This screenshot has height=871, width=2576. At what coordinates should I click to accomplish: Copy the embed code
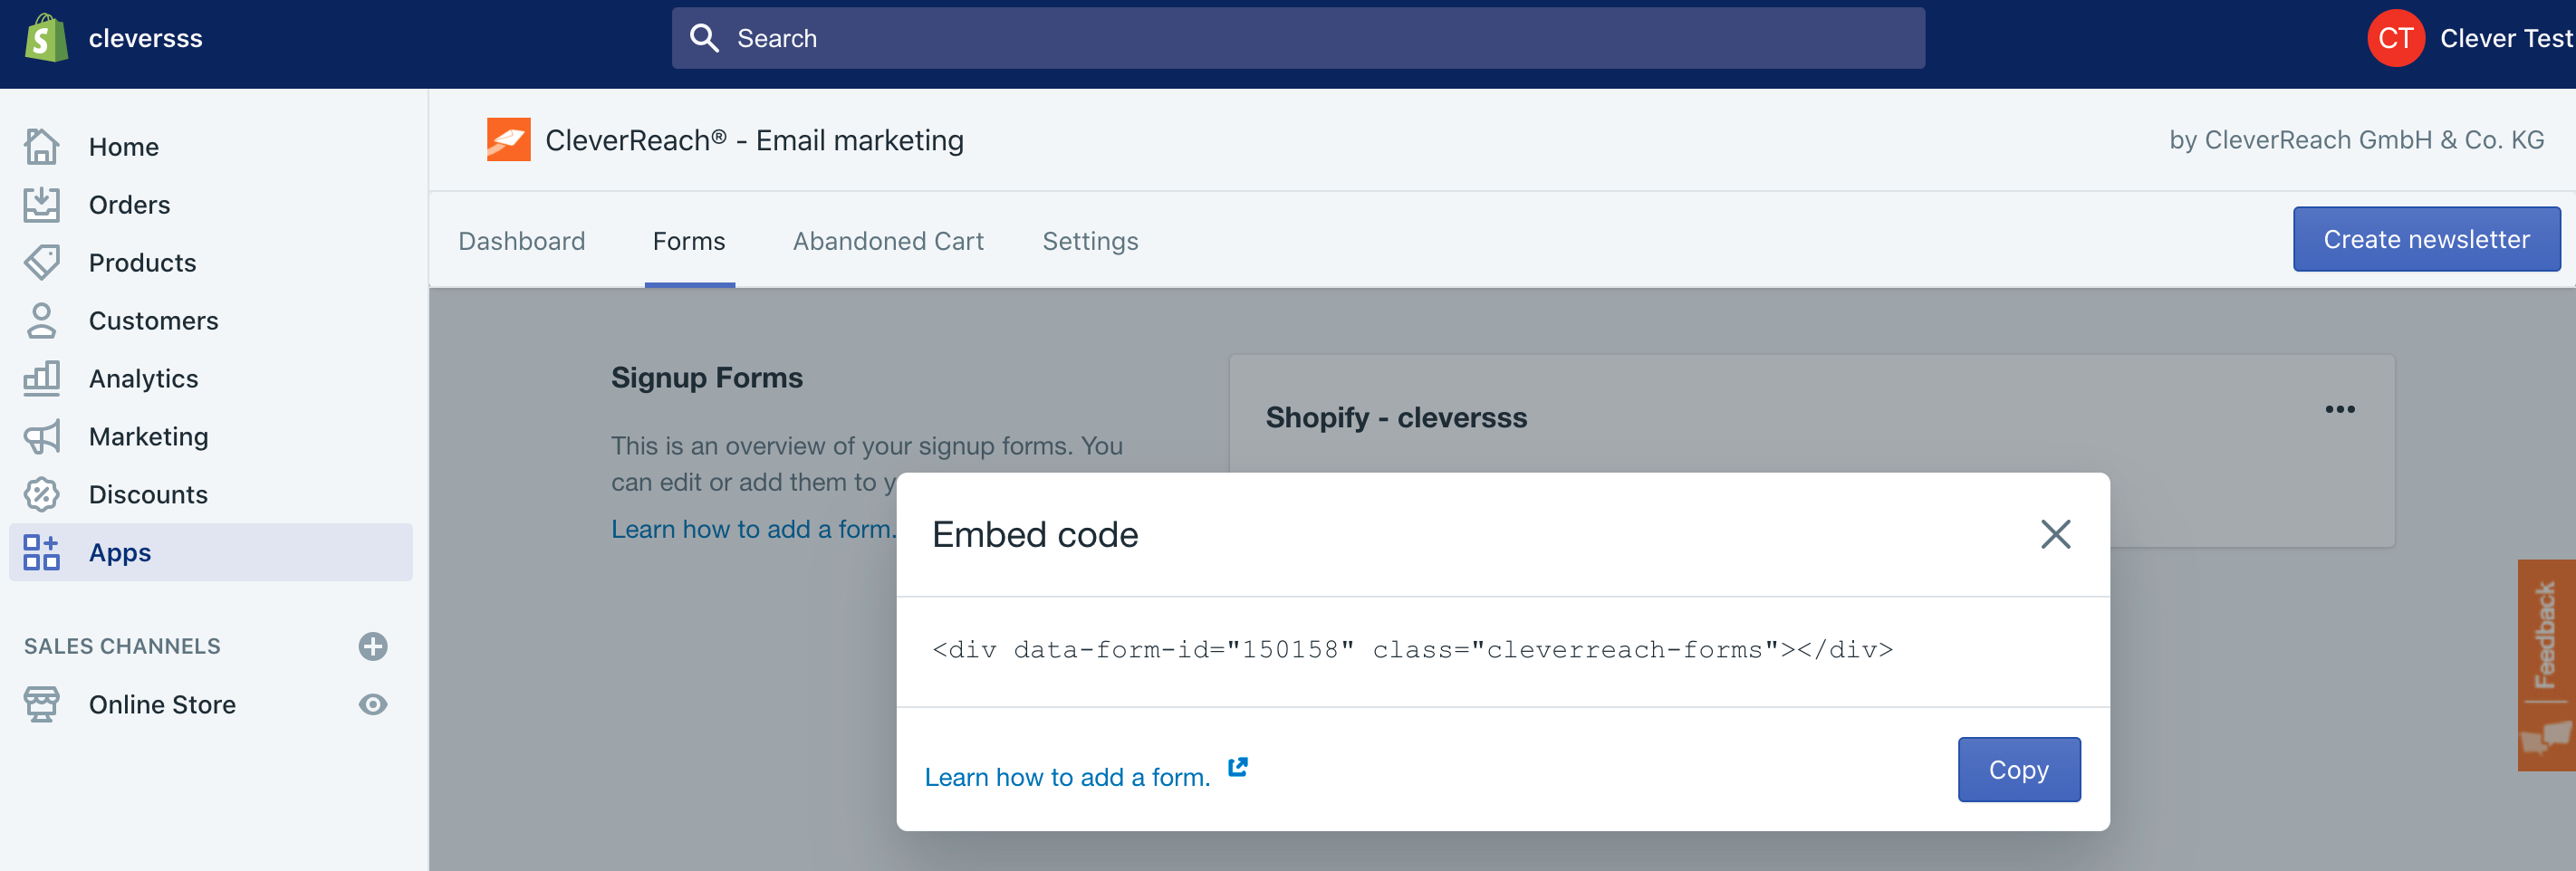tap(2018, 770)
